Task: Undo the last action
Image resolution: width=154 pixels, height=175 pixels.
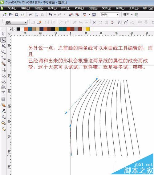Action: click(x=51, y=14)
